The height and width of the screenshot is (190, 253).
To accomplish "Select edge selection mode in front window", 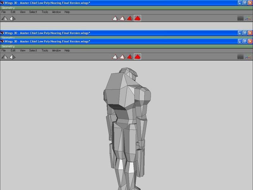I will pos(122,57).
